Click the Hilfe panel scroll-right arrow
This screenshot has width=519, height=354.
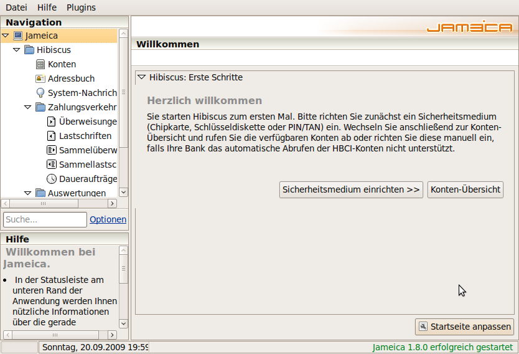(x=112, y=335)
